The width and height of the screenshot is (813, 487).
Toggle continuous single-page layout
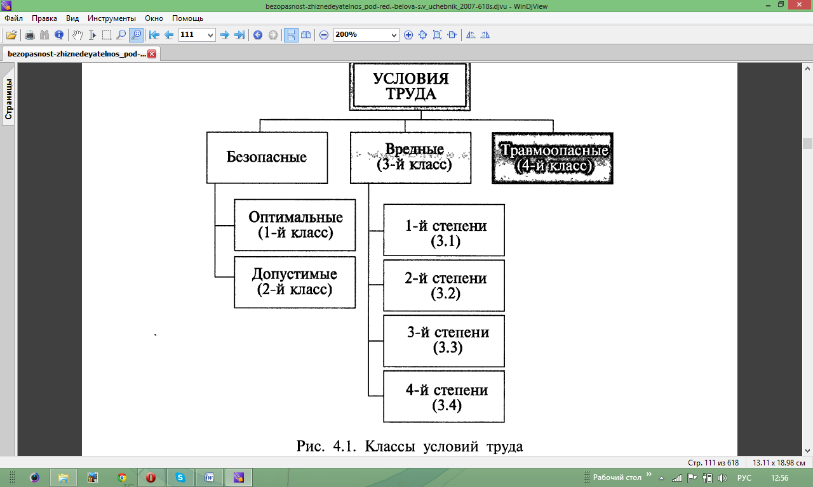(291, 35)
